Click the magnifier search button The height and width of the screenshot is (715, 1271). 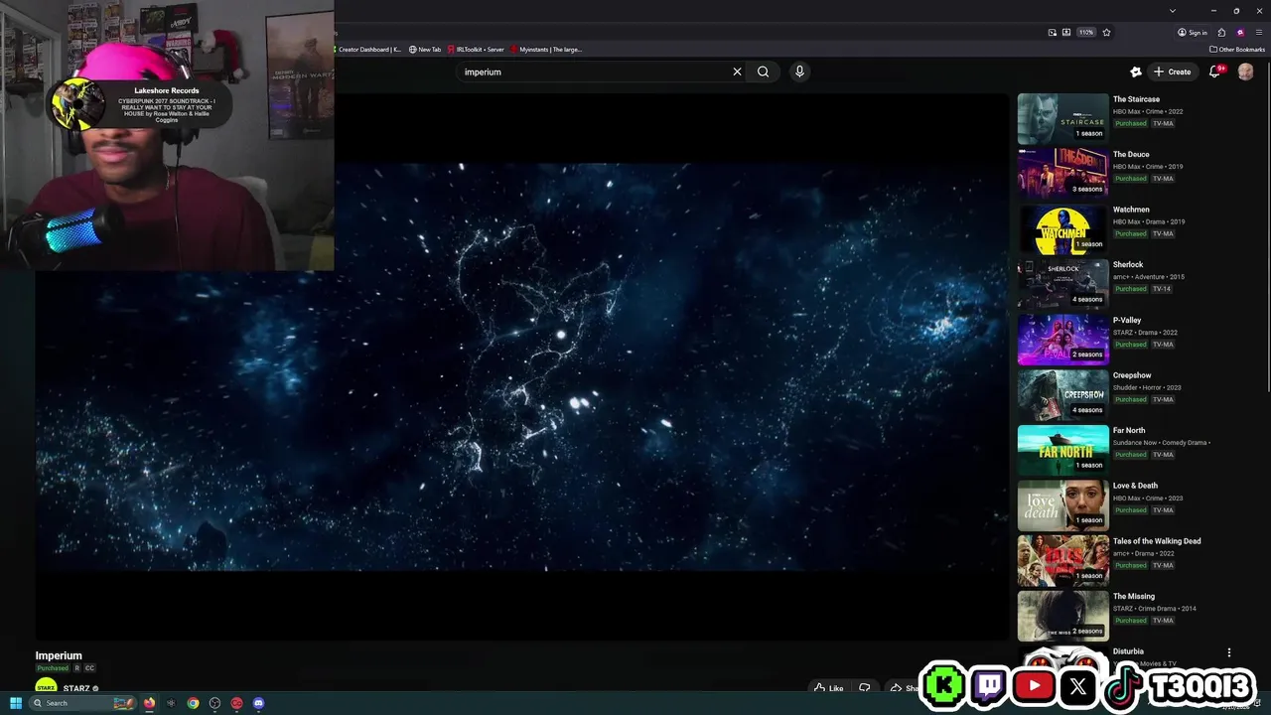(x=763, y=71)
